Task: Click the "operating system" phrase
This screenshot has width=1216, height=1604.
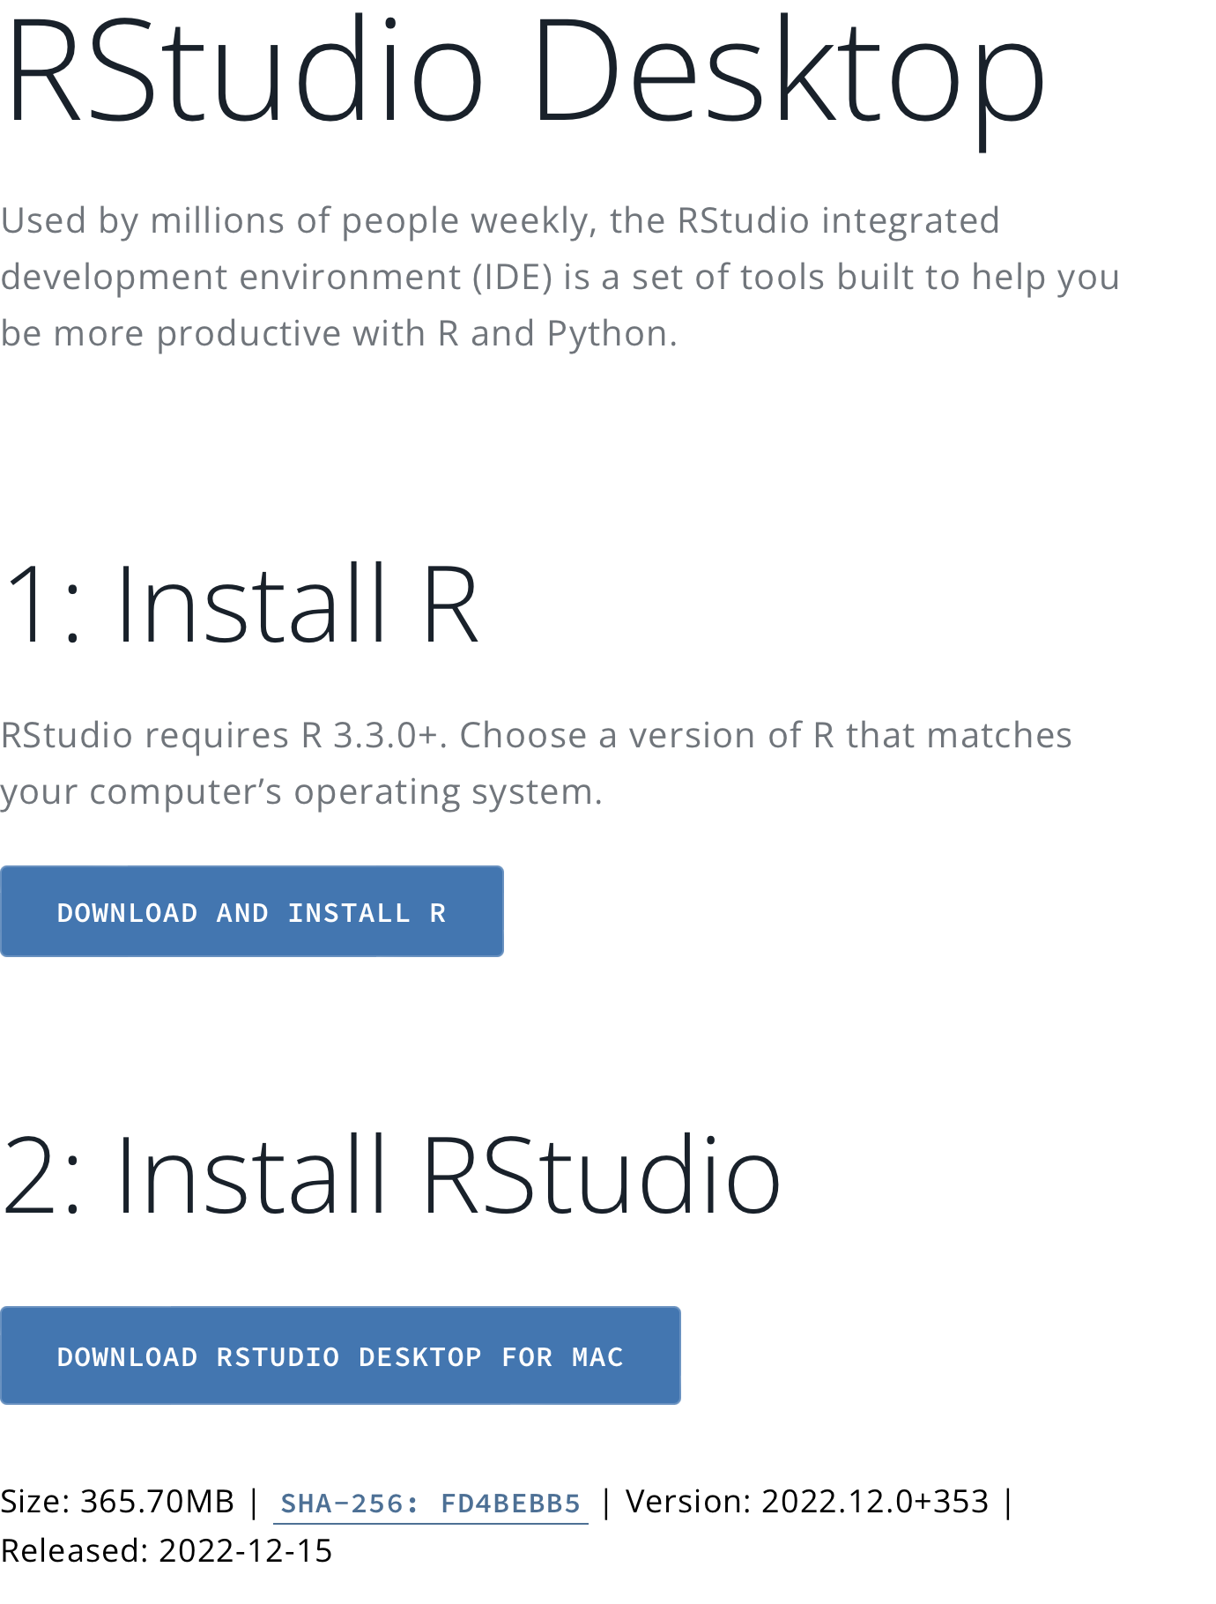Action: [x=448, y=792]
